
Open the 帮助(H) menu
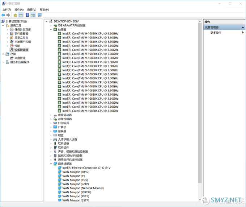click(44, 9)
